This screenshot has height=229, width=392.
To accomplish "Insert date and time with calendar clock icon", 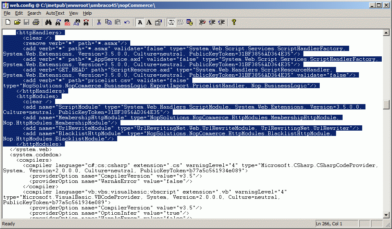I will pos(190,22).
